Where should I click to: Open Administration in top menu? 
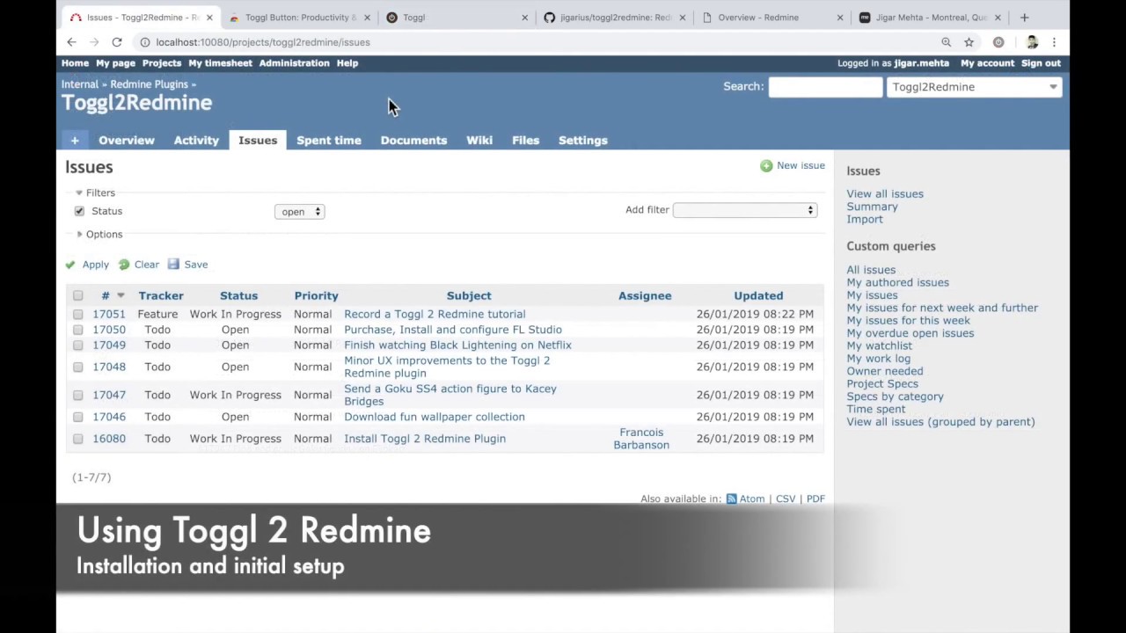[294, 63]
